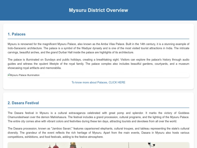
Task: Click the 'To know more about Palaces, CLICK HERE' link
Action: (98, 83)
